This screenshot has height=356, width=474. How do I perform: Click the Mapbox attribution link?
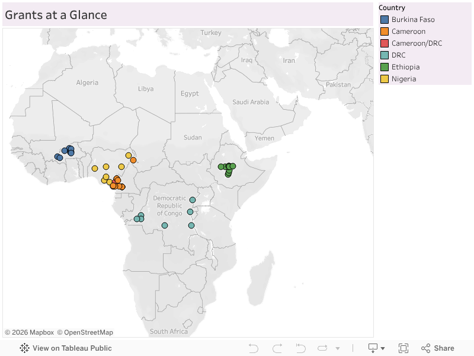[30, 332]
